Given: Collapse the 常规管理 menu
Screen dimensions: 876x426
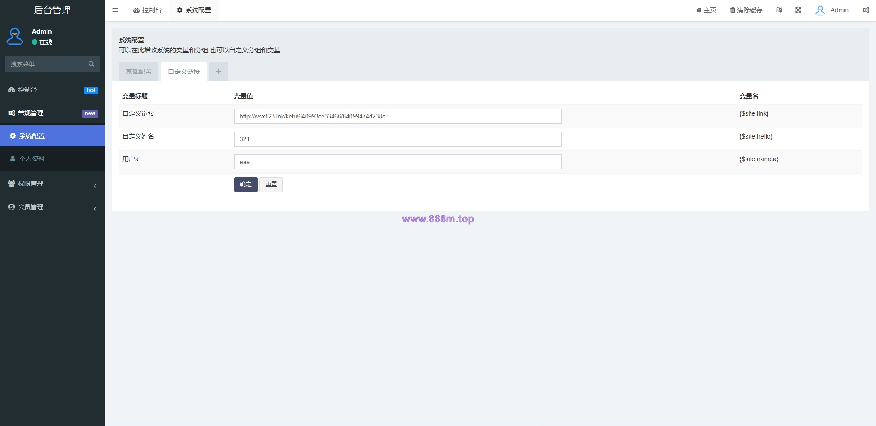Looking at the screenshot, I should pyautogui.click(x=52, y=113).
